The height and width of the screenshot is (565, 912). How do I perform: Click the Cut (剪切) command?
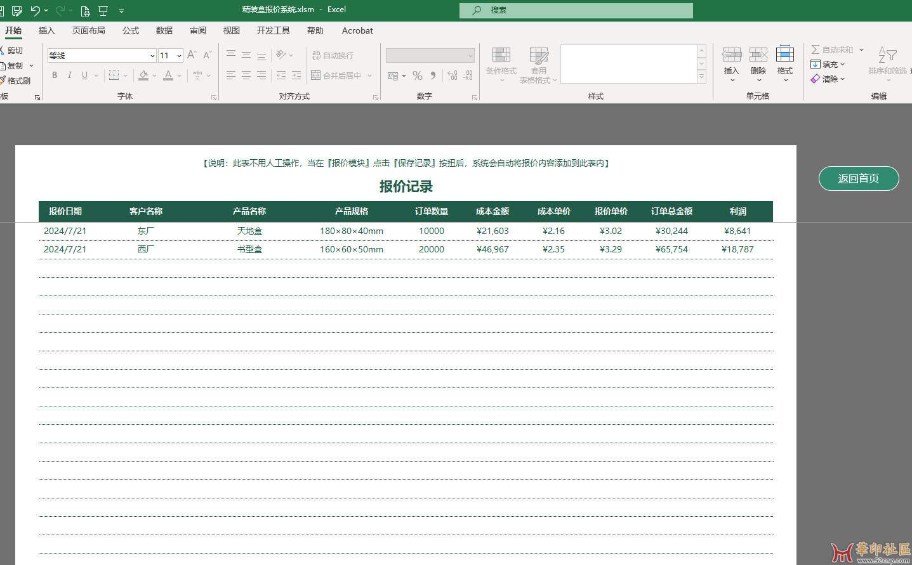[12, 51]
